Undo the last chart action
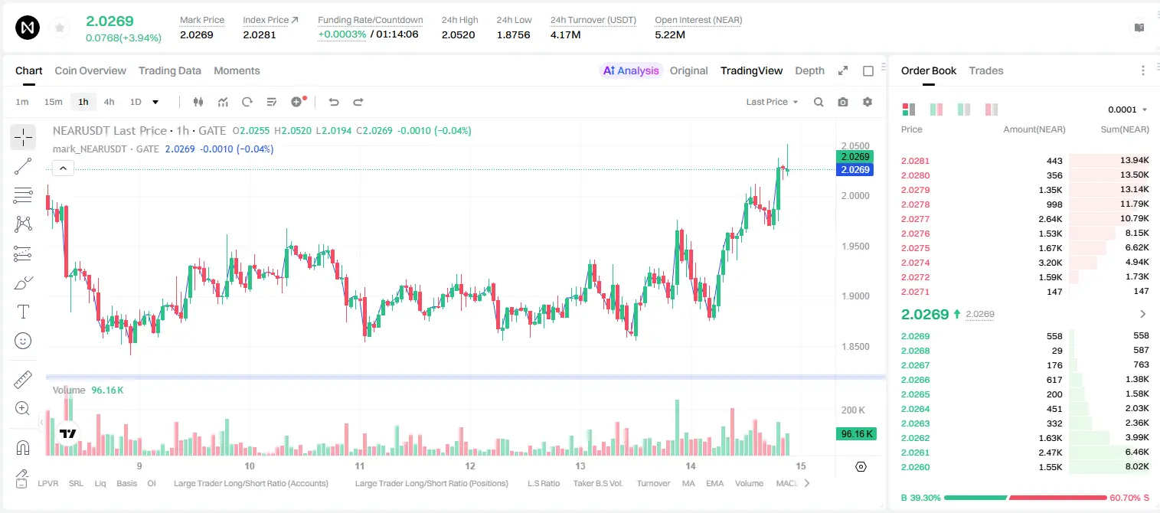Image resolution: width=1160 pixels, height=513 pixels. (x=334, y=102)
